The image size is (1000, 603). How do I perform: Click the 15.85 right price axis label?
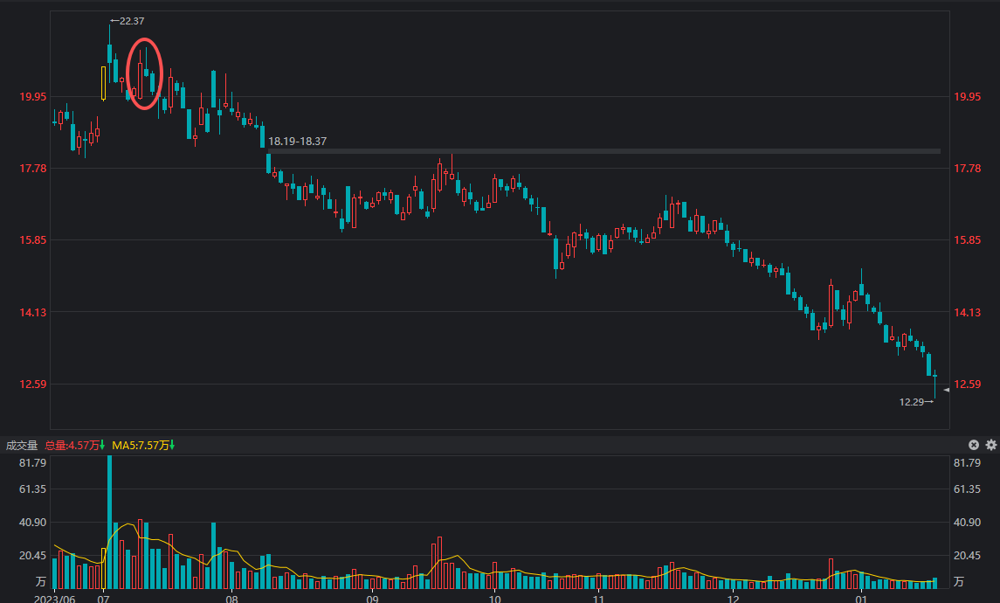(968, 240)
